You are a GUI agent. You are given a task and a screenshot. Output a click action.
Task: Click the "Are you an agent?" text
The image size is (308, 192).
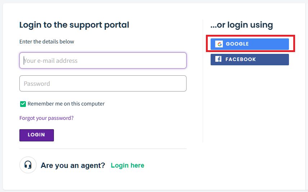coord(73,165)
